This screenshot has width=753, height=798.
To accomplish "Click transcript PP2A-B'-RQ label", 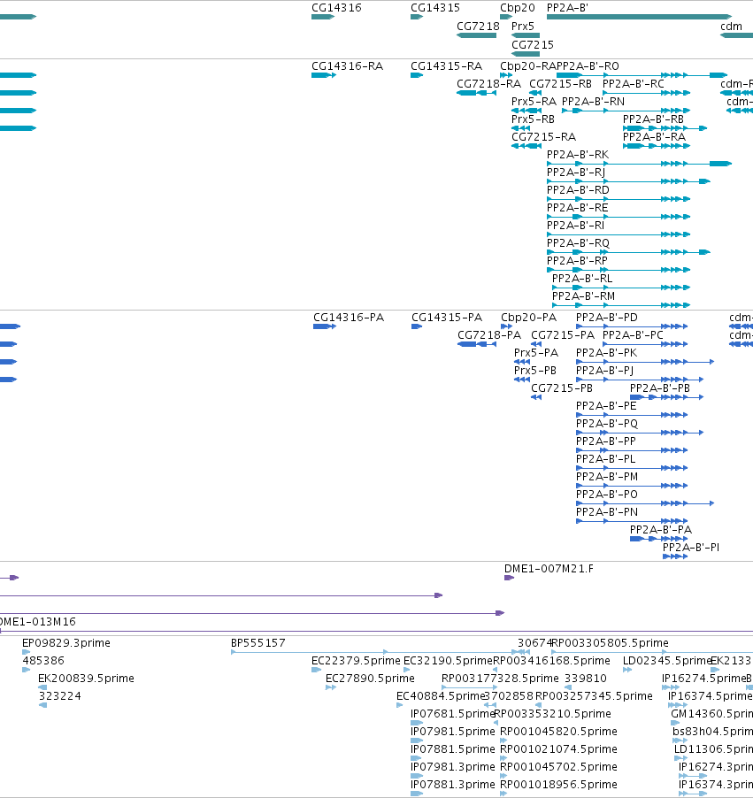I will coord(578,243).
